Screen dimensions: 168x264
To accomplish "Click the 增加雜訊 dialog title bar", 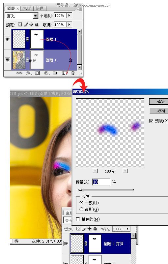I will [x=120, y=92].
